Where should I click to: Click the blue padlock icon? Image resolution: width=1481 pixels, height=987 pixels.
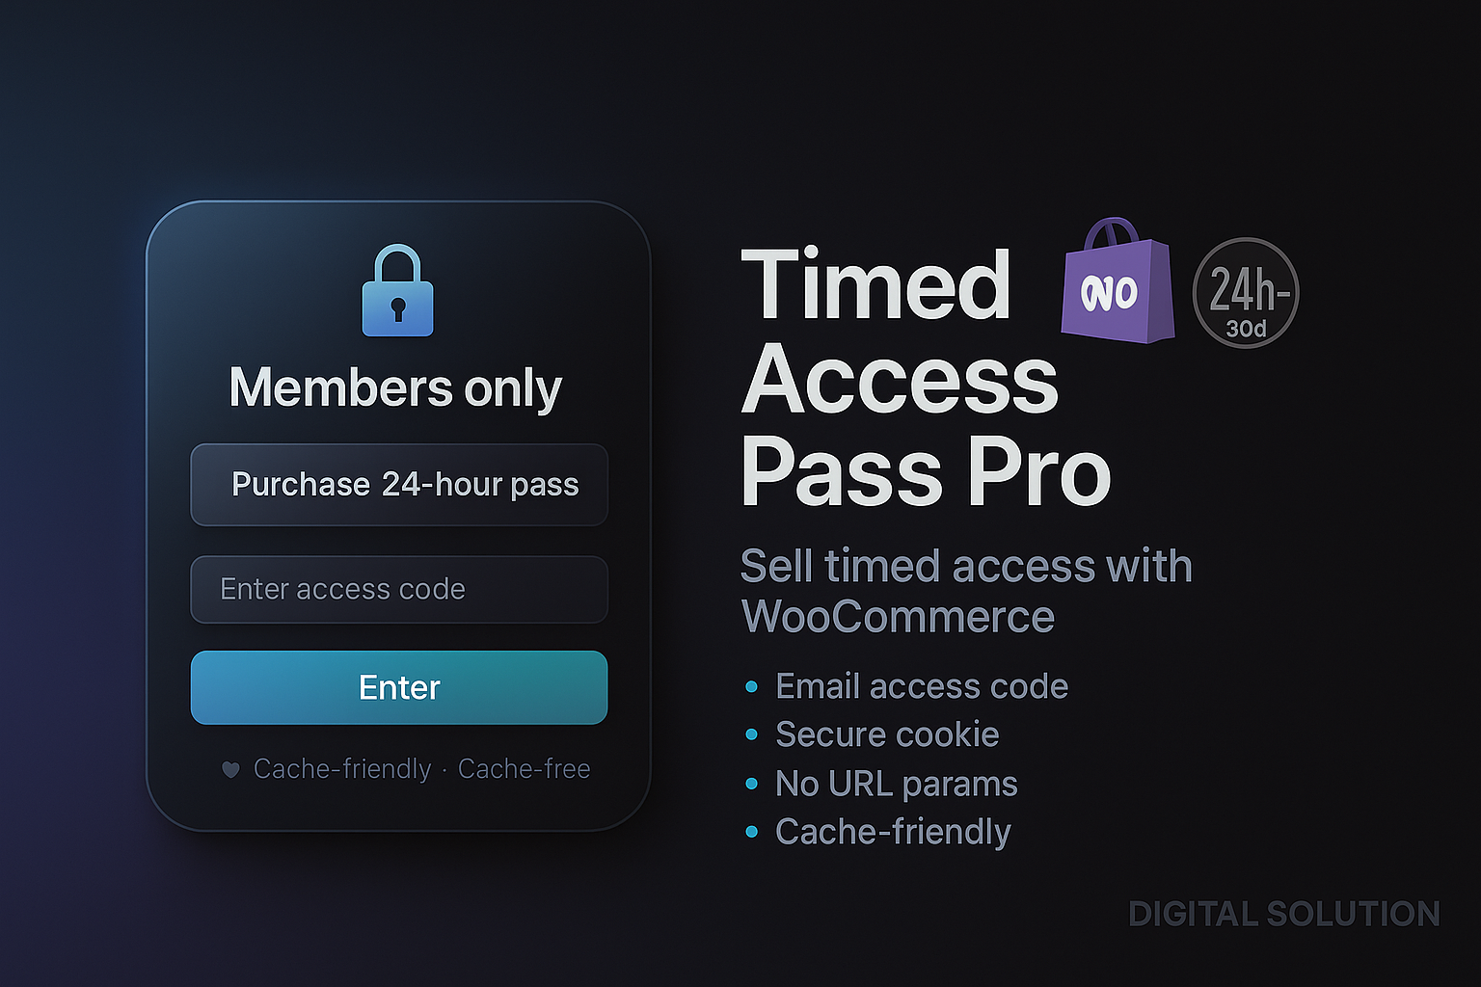tap(397, 292)
